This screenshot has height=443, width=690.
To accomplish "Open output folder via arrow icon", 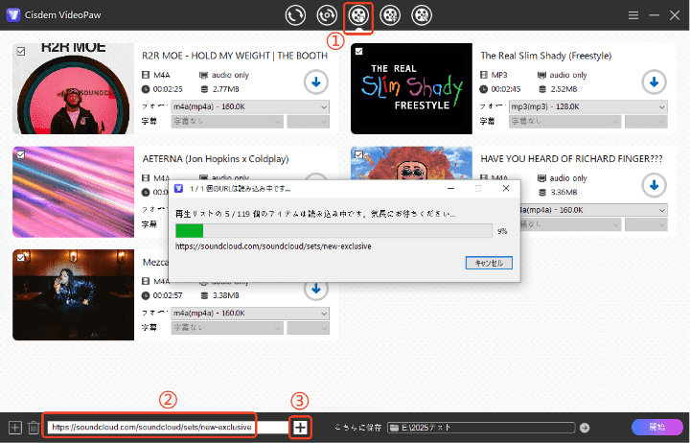I will 585,428.
